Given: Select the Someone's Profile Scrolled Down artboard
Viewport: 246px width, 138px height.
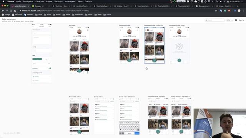Looking at the screenshot, I should 154,45.
